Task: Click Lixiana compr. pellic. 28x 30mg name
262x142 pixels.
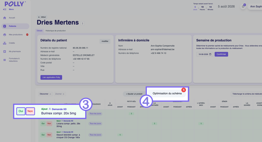Action: tap(68, 125)
